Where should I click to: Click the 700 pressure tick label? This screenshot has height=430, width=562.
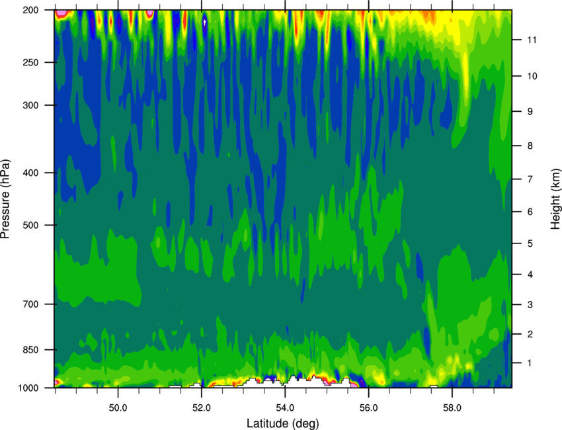click(30, 304)
